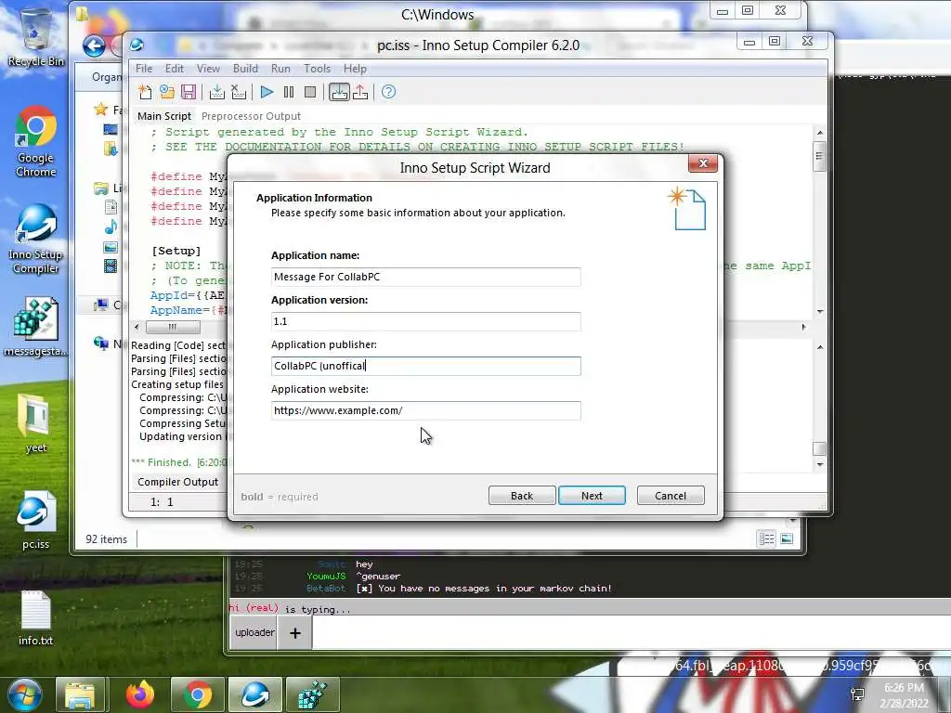Image resolution: width=951 pixels, height=713 pixels.
Task: Click Explorer back navigation arrow
Action: click(x=94, y=46)
